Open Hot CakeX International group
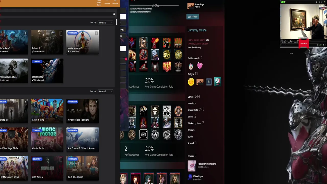327x184 pixels. [x=207, y=164]
